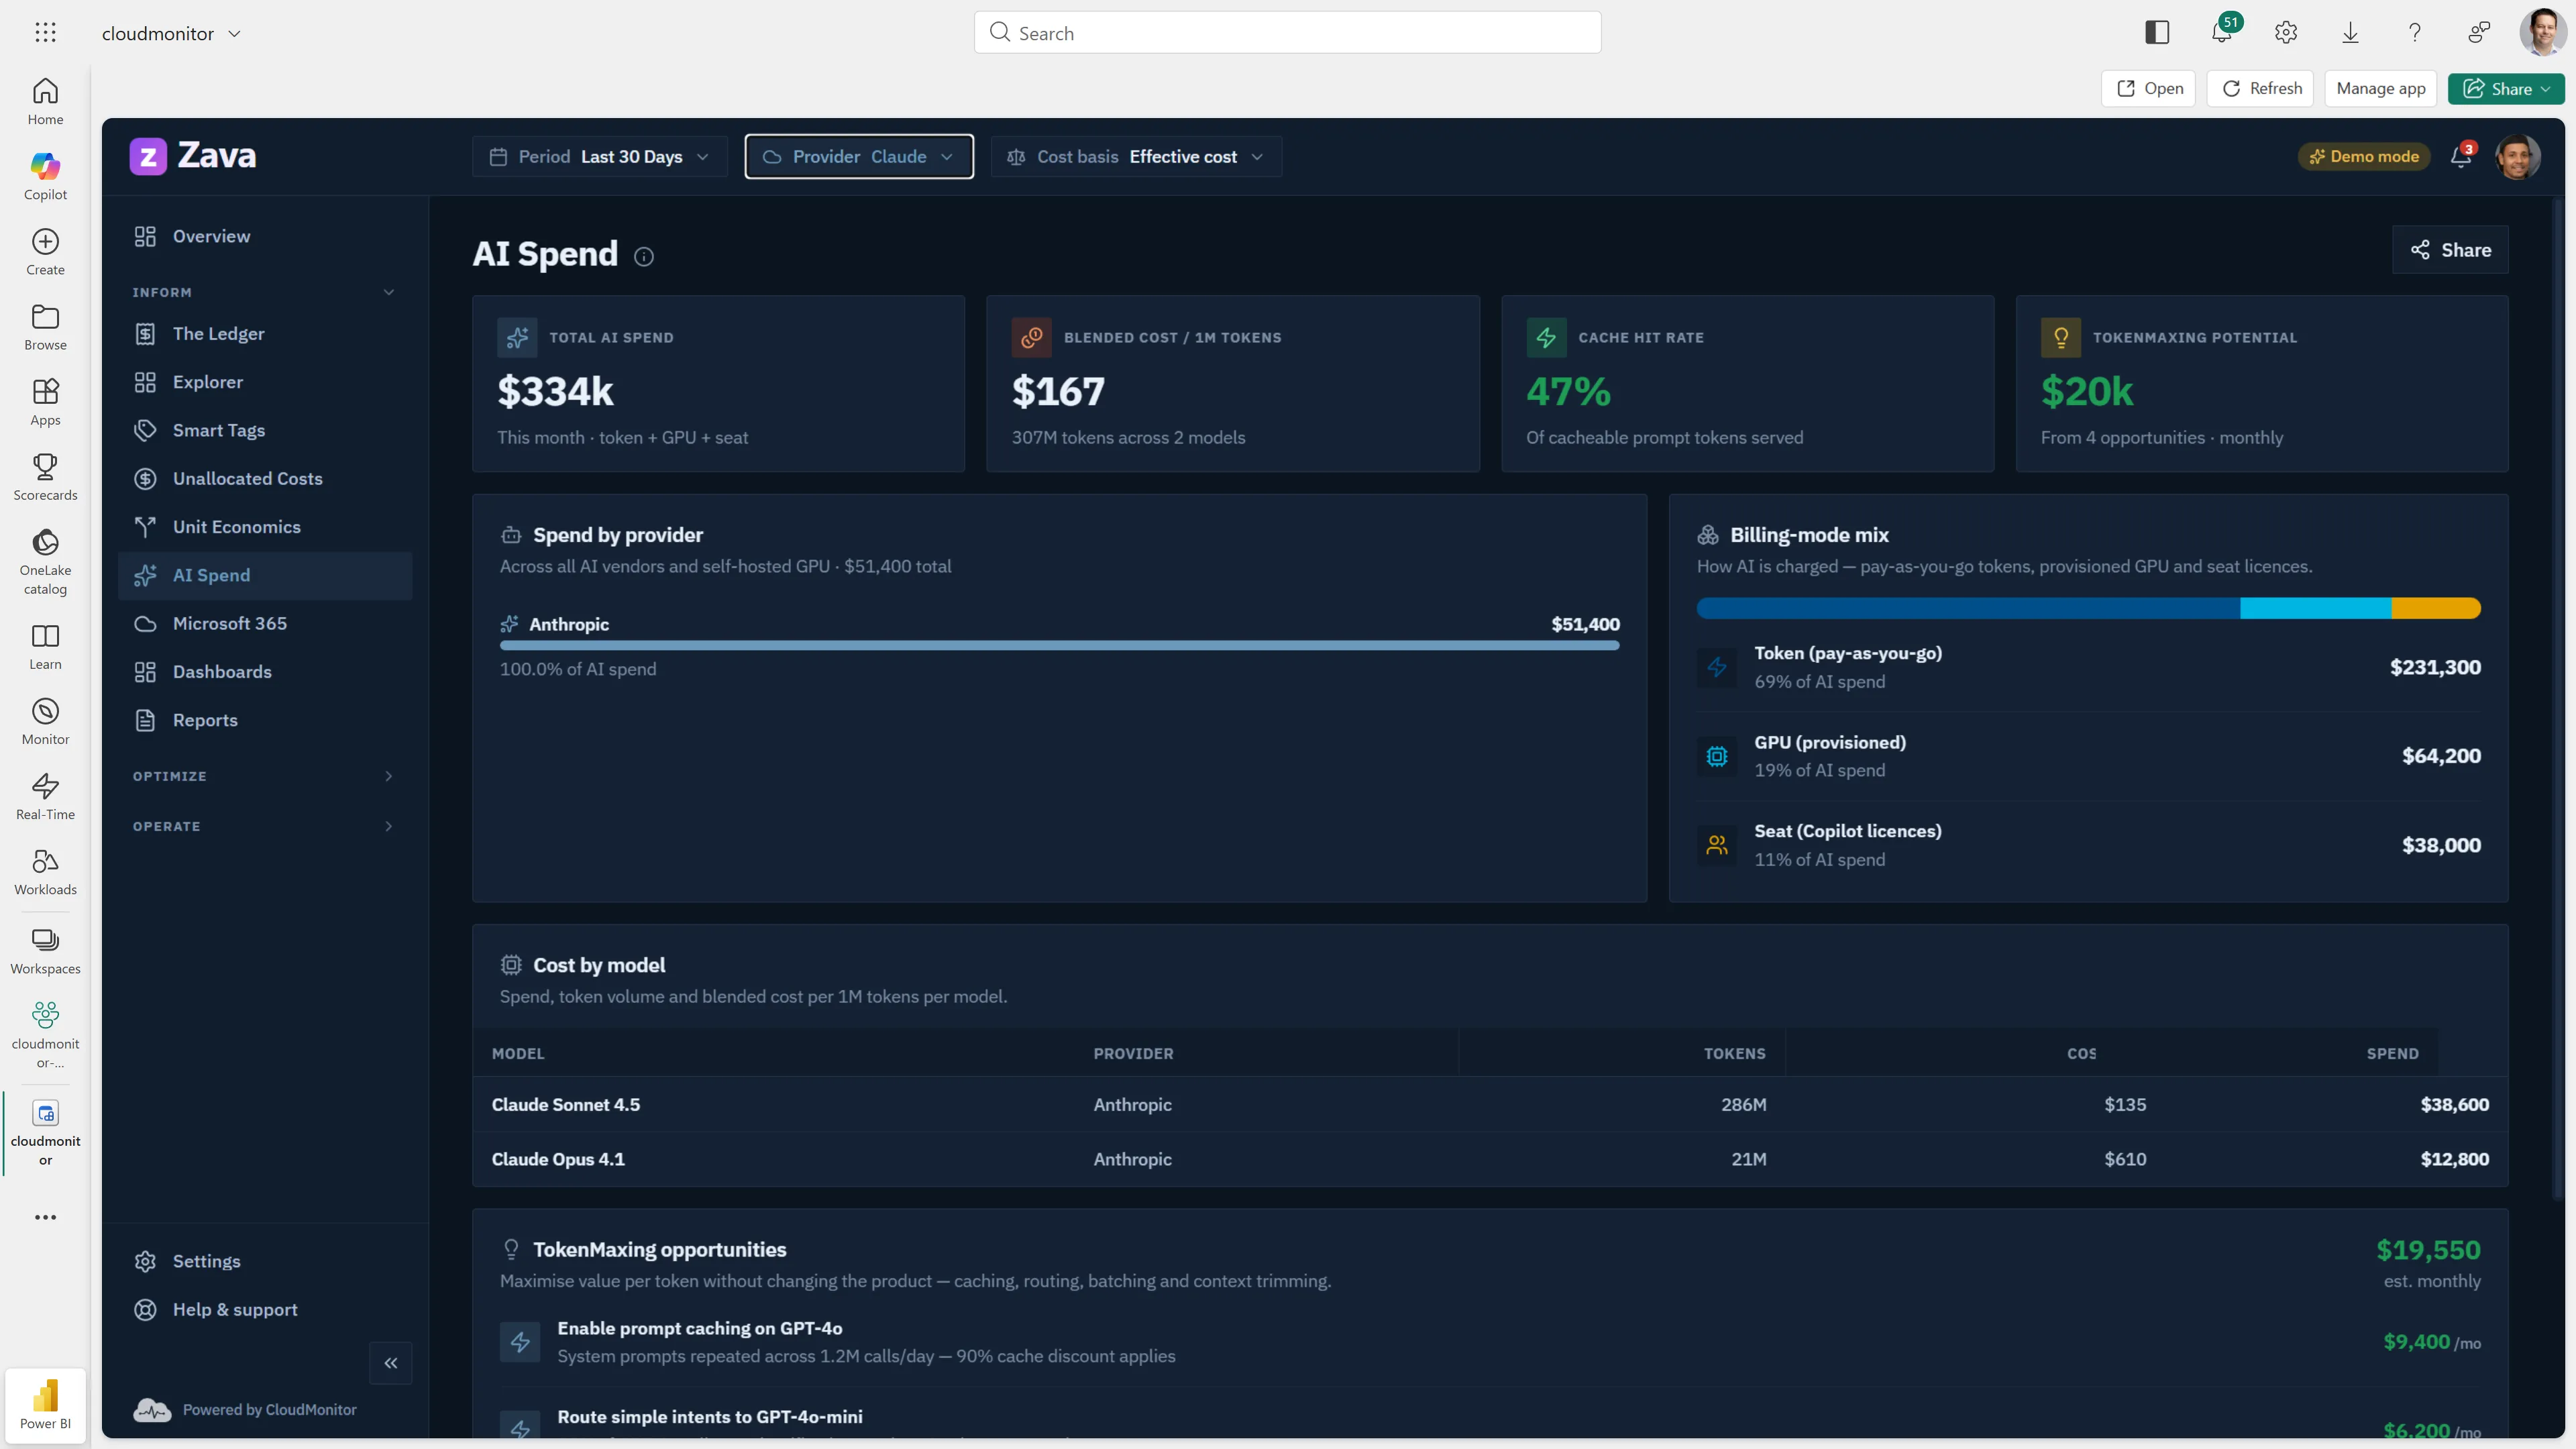Open Smart Tags page
The image size is (2576, 1449).
pyautogui.click(x=265, y=430)
